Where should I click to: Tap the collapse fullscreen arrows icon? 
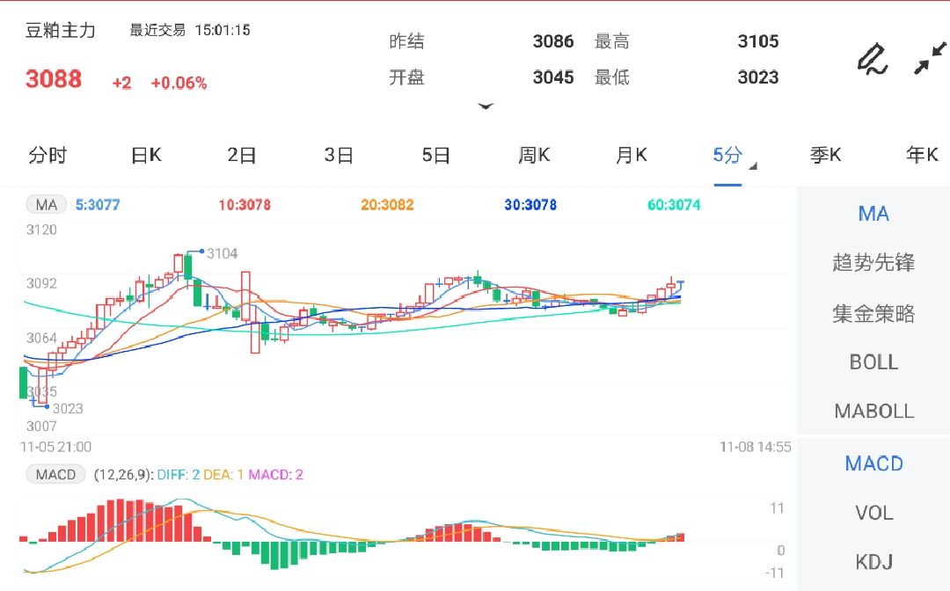[x=930, y=58]
